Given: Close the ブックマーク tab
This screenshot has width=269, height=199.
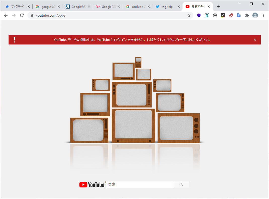Looking at the screenshot, I should pyautogui.click(x=29, y=7).
